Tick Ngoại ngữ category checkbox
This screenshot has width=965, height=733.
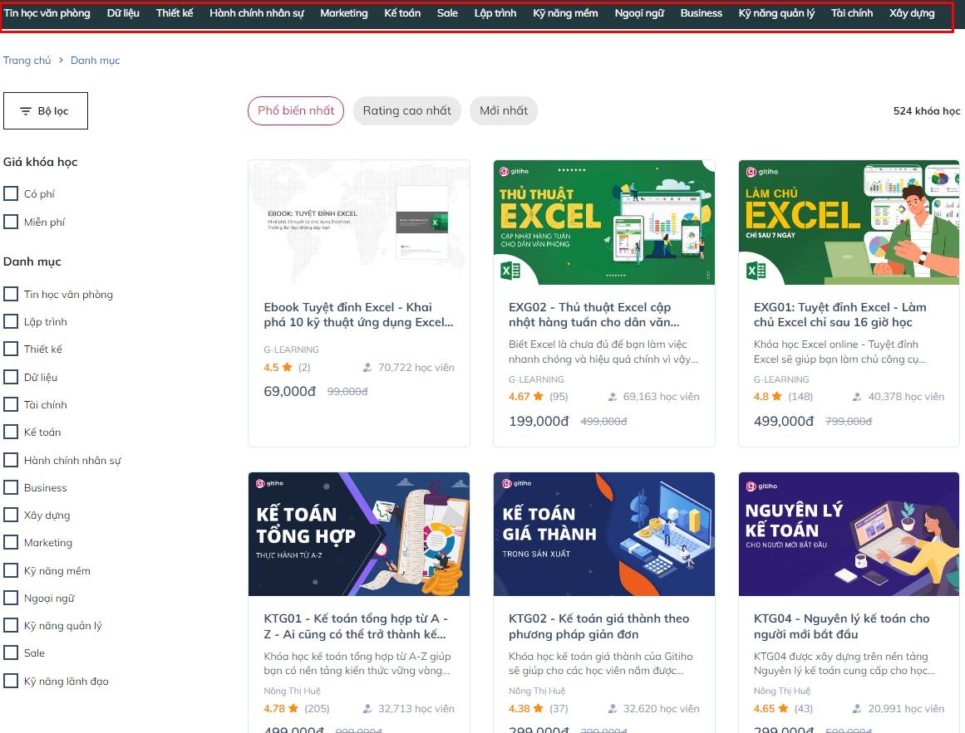(11, 598)
